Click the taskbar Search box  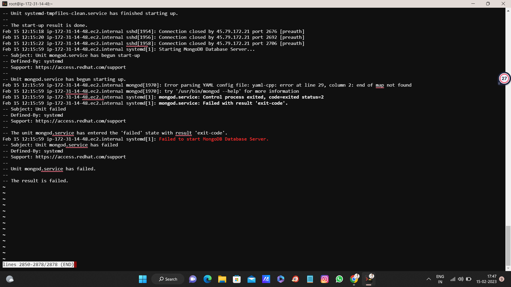click(168, 279)
